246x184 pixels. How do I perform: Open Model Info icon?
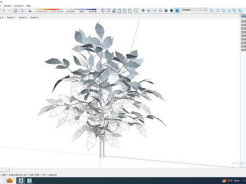click(x=22, y=11)
